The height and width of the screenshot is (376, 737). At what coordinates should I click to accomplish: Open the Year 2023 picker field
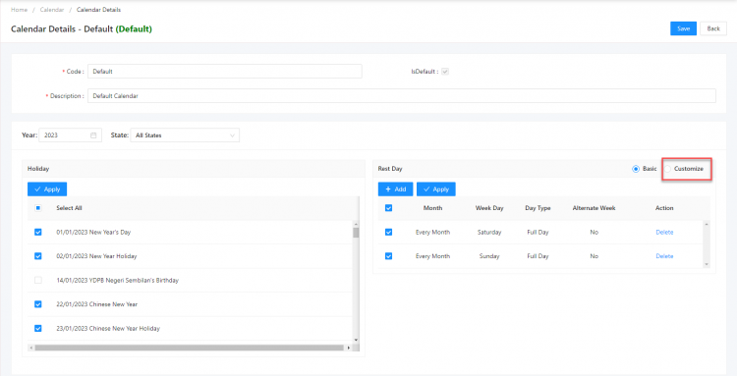click(70, 135)
